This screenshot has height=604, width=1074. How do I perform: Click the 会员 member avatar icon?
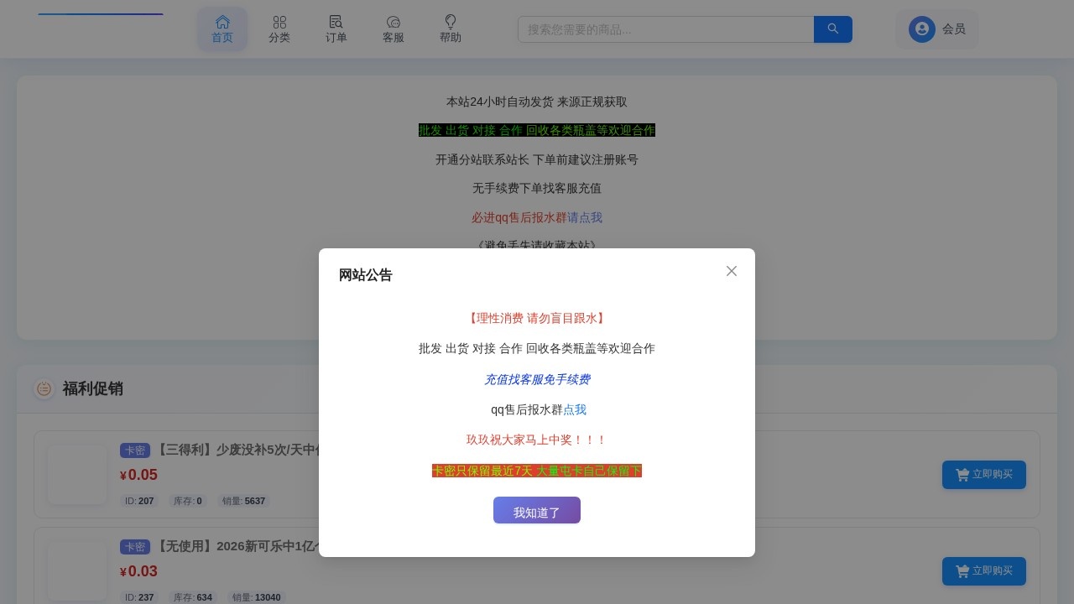coord(922,29)
